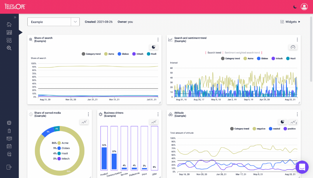Viewport: 313px width, 178px height.
Task: Toggle neutral in Attitude legend
Action: (x=274, y=129)
